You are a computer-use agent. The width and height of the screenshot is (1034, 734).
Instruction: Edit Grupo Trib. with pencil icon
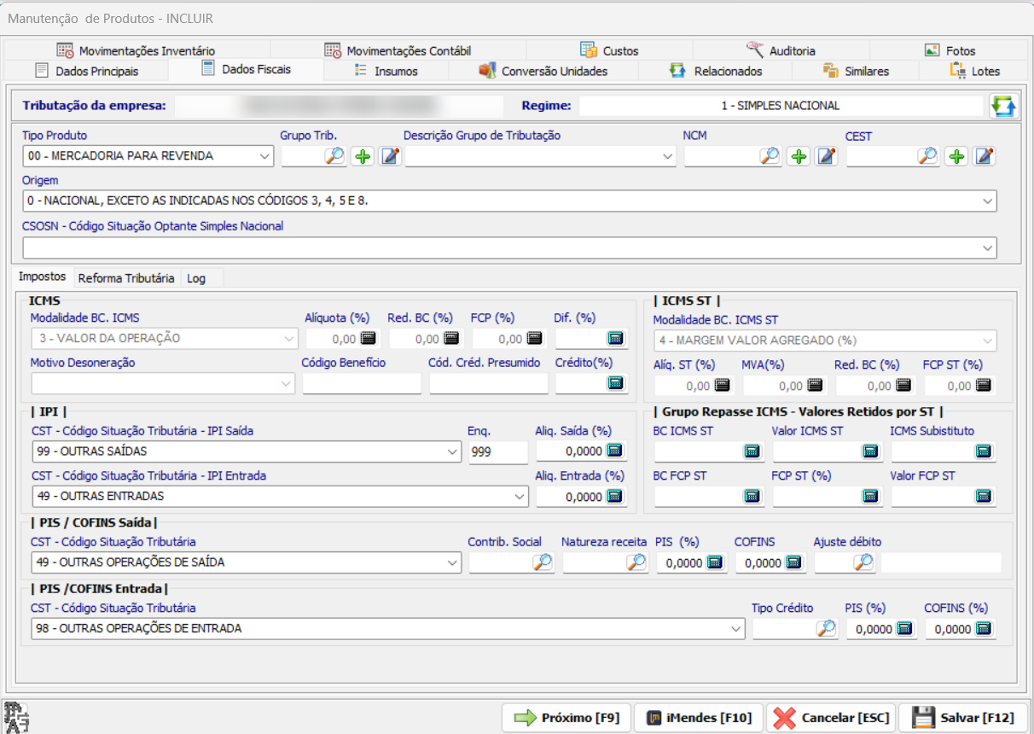(x=391, y=156)
